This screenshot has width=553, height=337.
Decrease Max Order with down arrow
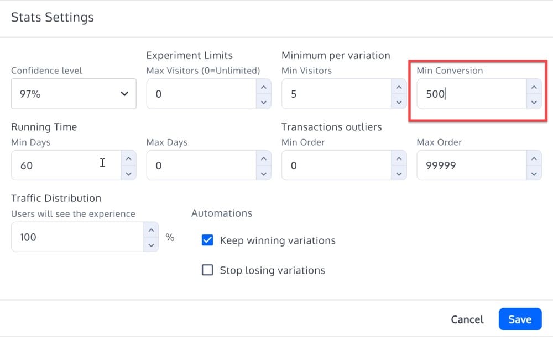tap(534, 173)
